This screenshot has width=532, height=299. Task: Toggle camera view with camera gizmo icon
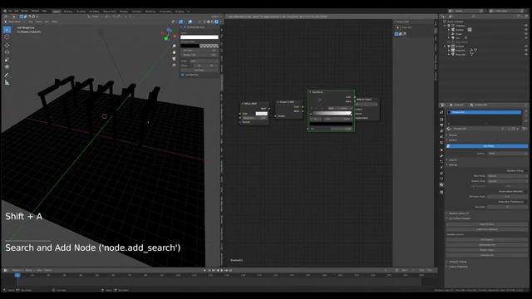(x=174, y=59)
